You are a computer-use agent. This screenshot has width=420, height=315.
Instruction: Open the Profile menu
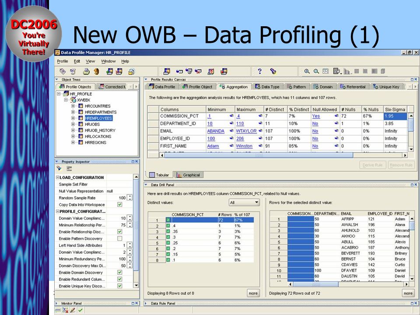coord(63,61)
